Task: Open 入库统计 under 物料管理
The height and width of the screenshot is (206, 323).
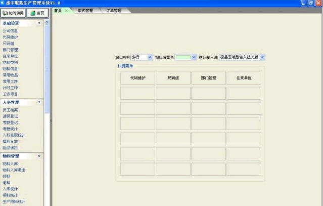Action: point(10,189)
